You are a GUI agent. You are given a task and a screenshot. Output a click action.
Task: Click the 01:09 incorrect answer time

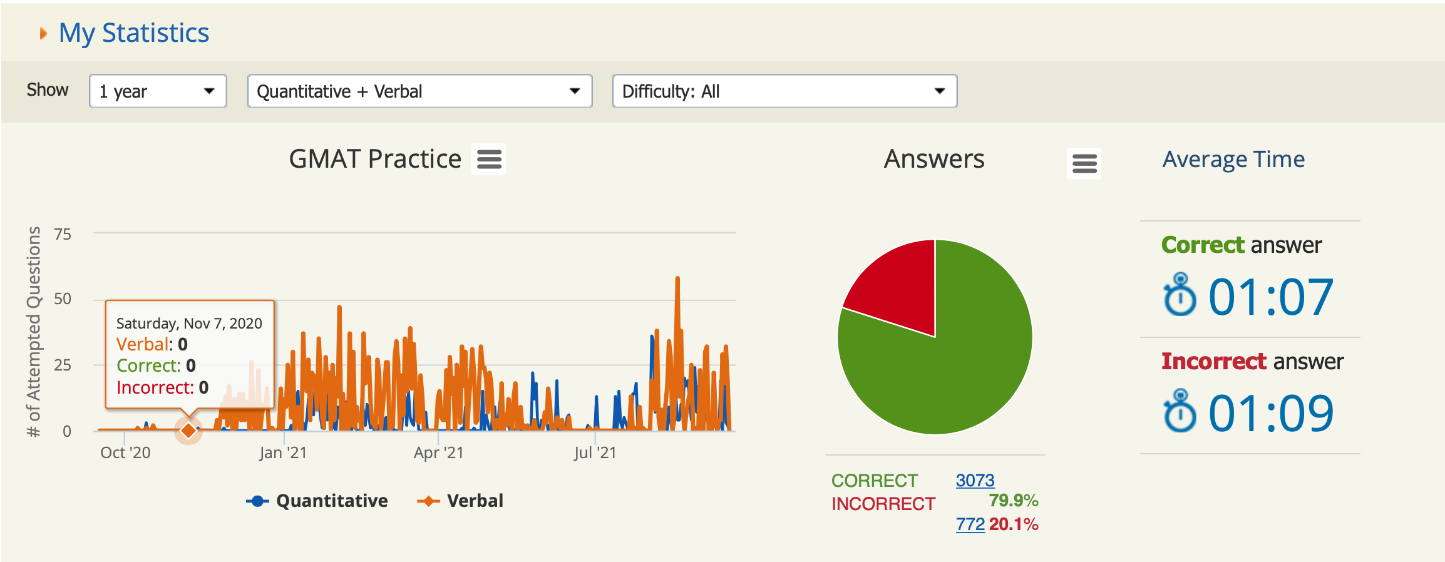[x=1271, y=413]
